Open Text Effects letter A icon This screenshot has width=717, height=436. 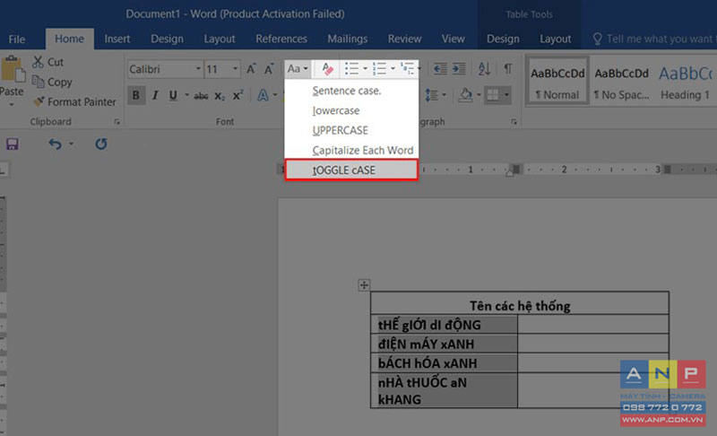pos(263,95)
